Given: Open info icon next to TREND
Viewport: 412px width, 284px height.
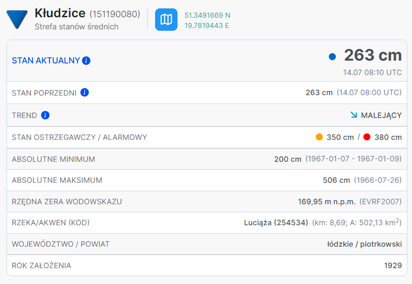Looking at the screenshot, I should pyautogui.click(x=45, y=115).
